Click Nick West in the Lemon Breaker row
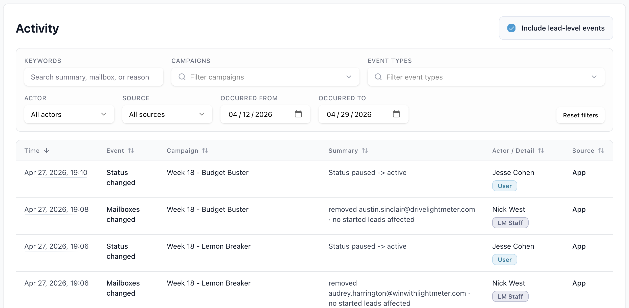 point(509,283)
